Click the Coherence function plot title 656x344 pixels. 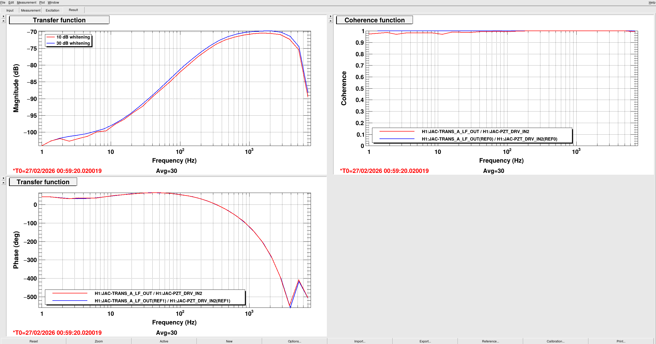pos(374,20)
